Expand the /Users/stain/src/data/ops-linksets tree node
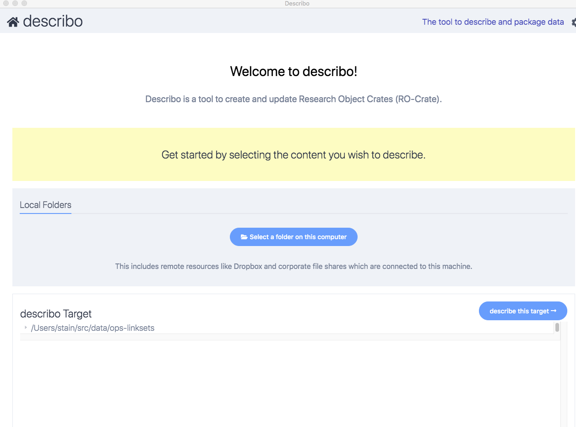 click(x=26, y=328)
